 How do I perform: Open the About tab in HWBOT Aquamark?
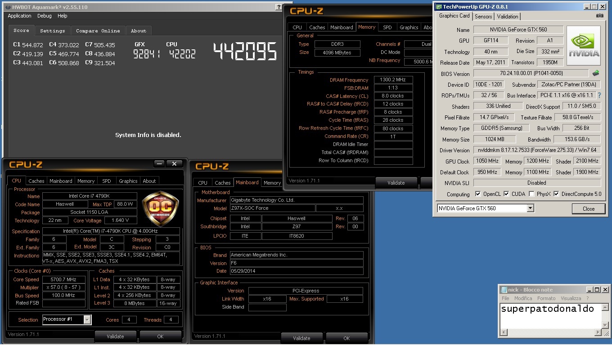coord(139,31)
